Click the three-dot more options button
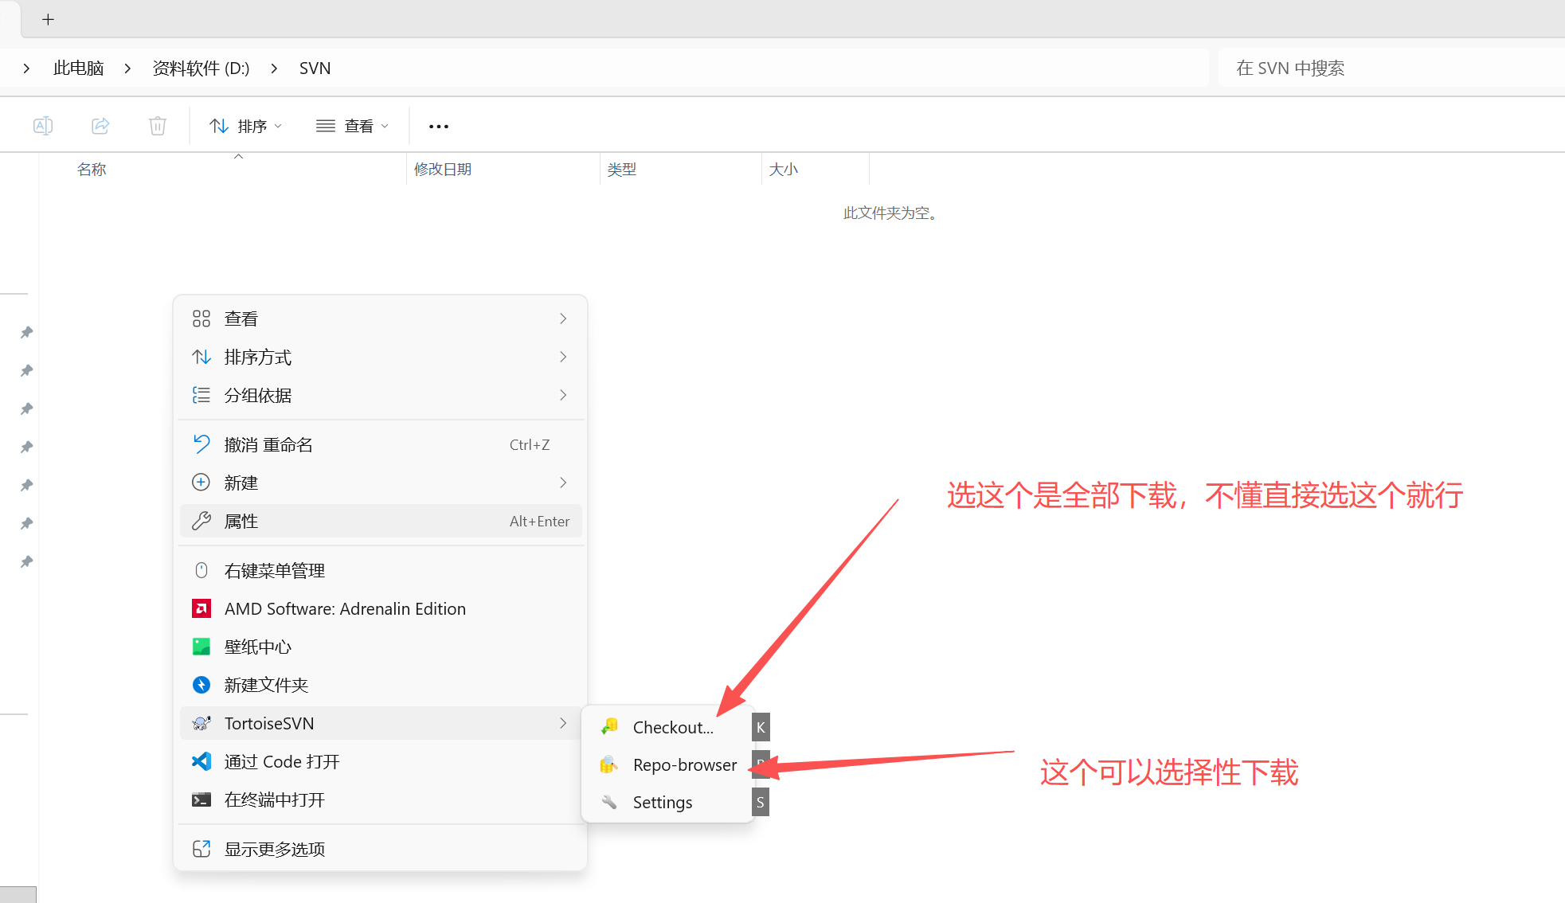Screen dimensions: 1565x903 (439, 126)
